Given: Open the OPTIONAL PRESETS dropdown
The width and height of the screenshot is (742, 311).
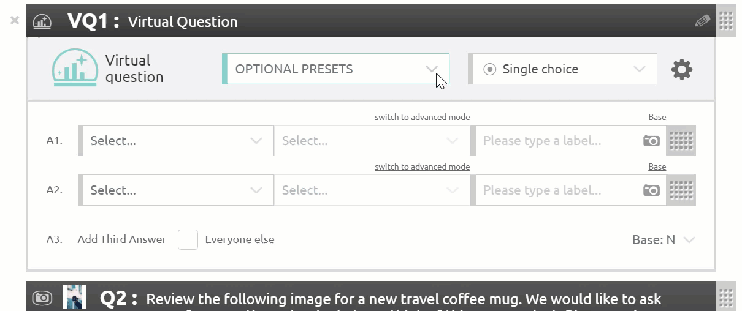Looking at the screenshot, I should click(335, 69).
